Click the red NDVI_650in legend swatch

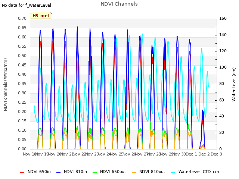(x=22, y=172)
